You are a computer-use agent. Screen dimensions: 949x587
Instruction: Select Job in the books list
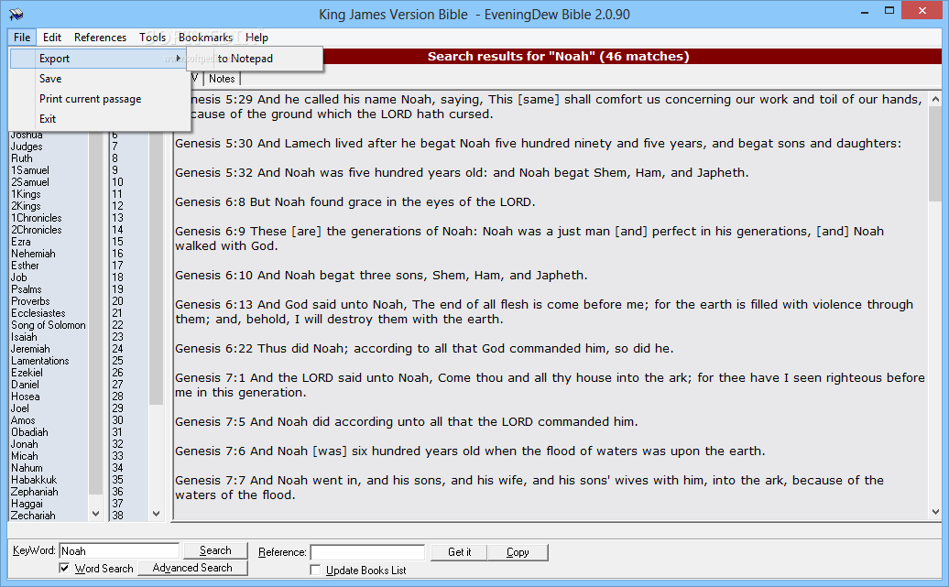18,277
